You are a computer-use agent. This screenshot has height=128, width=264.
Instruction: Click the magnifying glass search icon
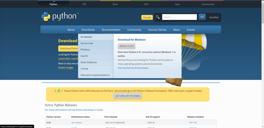[x=158, y=17]
